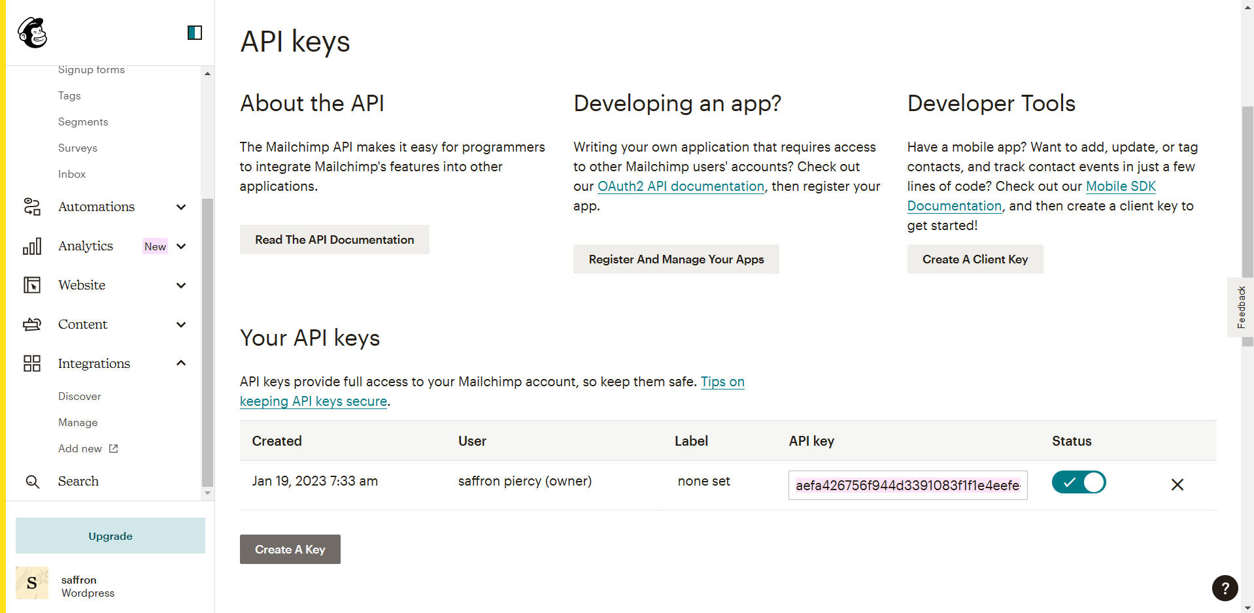Delete the API key with the X icon
The image size is (1254, 613).
1177,484
